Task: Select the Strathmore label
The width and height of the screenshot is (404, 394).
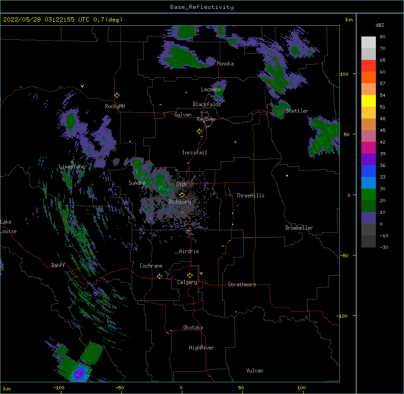Action: (x=242, y=285)
